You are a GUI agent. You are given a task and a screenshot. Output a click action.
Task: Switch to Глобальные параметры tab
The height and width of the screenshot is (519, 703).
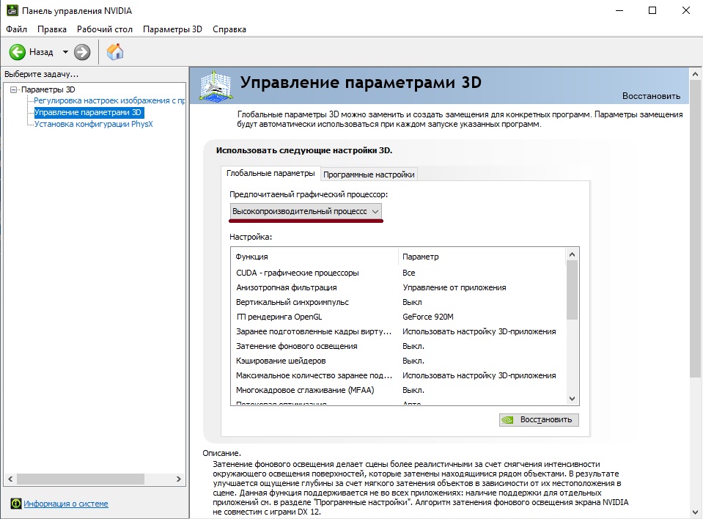pos(270,173)
